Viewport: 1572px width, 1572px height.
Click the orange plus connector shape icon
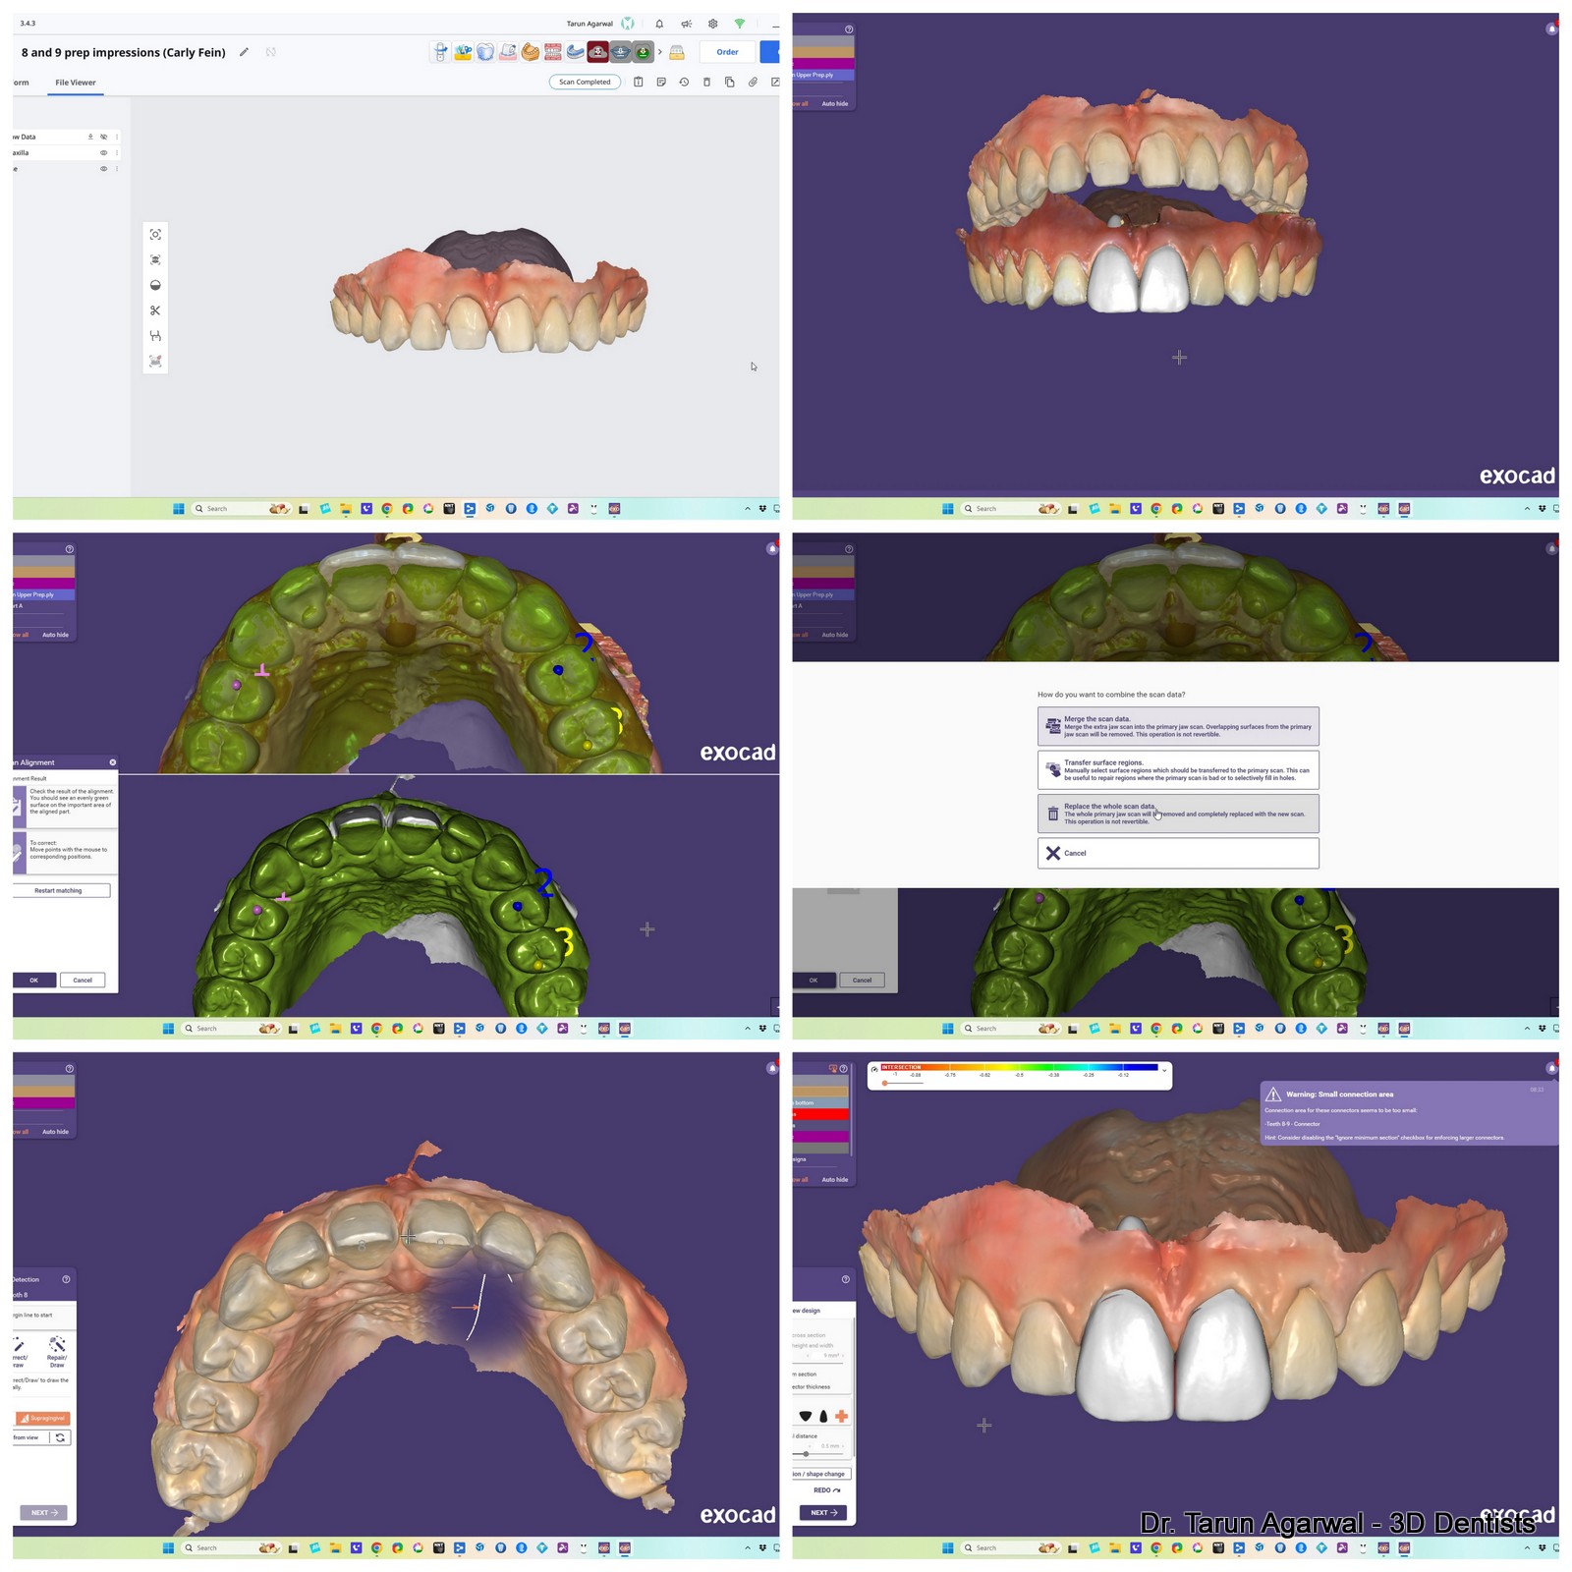coord(841,1416)
